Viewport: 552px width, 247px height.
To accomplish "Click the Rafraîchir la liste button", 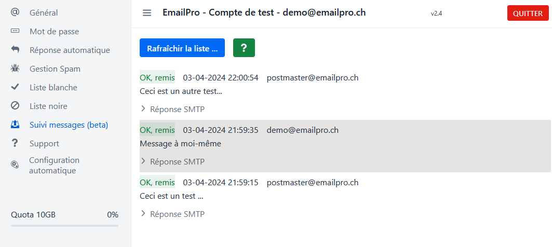I will 182,48.
